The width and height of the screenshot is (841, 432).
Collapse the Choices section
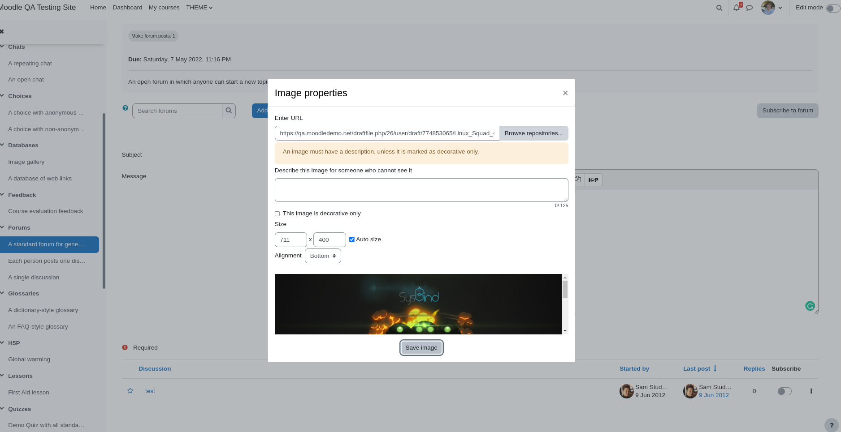2,95
